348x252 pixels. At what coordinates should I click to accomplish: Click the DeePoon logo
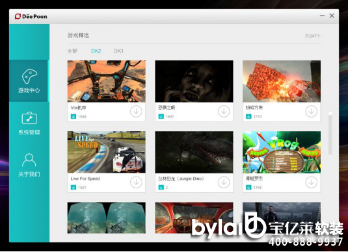coord(31,16)
